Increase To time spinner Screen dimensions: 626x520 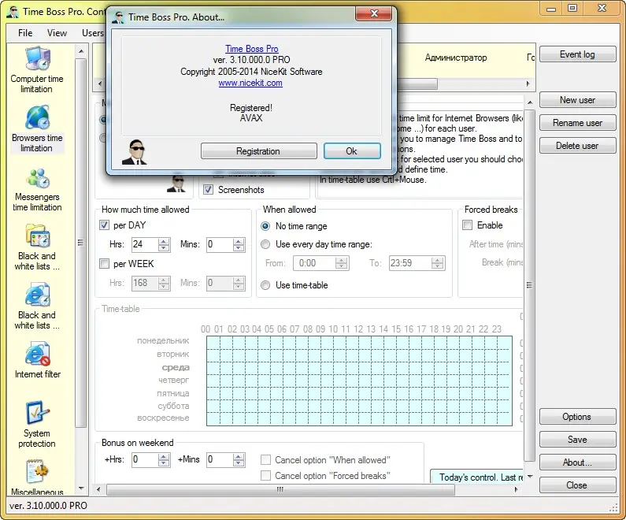click(x=437, y=259)
